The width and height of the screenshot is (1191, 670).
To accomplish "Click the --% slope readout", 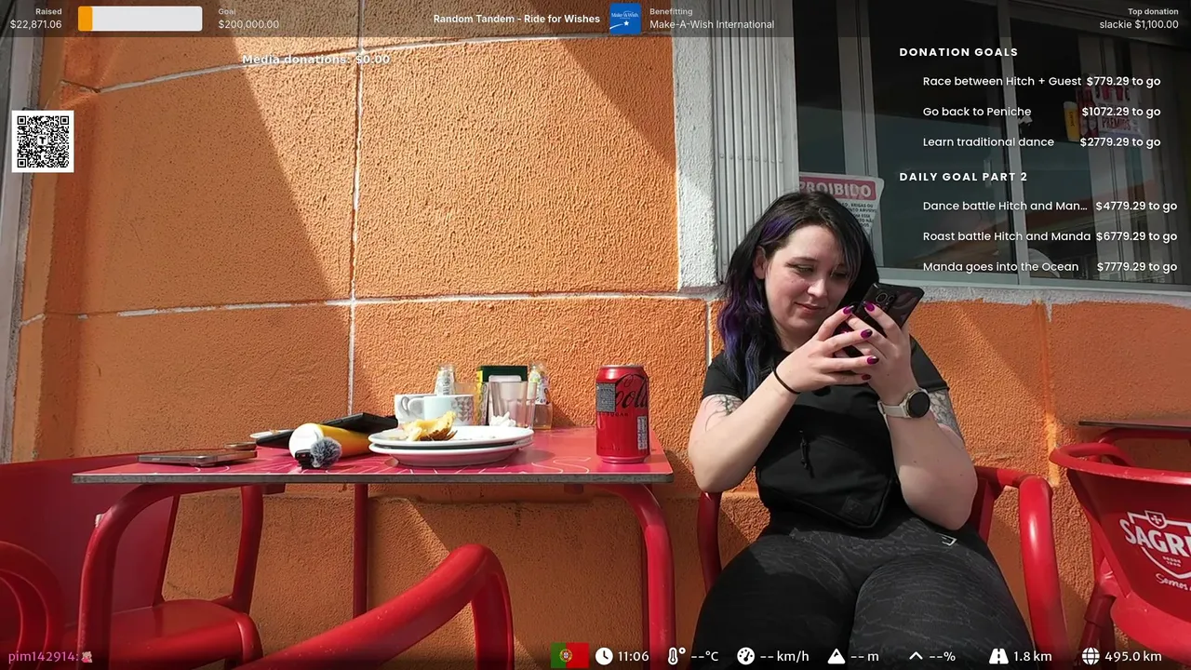I will click(942, 656).
